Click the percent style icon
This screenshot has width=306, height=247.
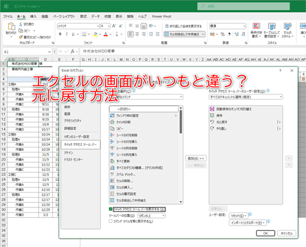223,34
